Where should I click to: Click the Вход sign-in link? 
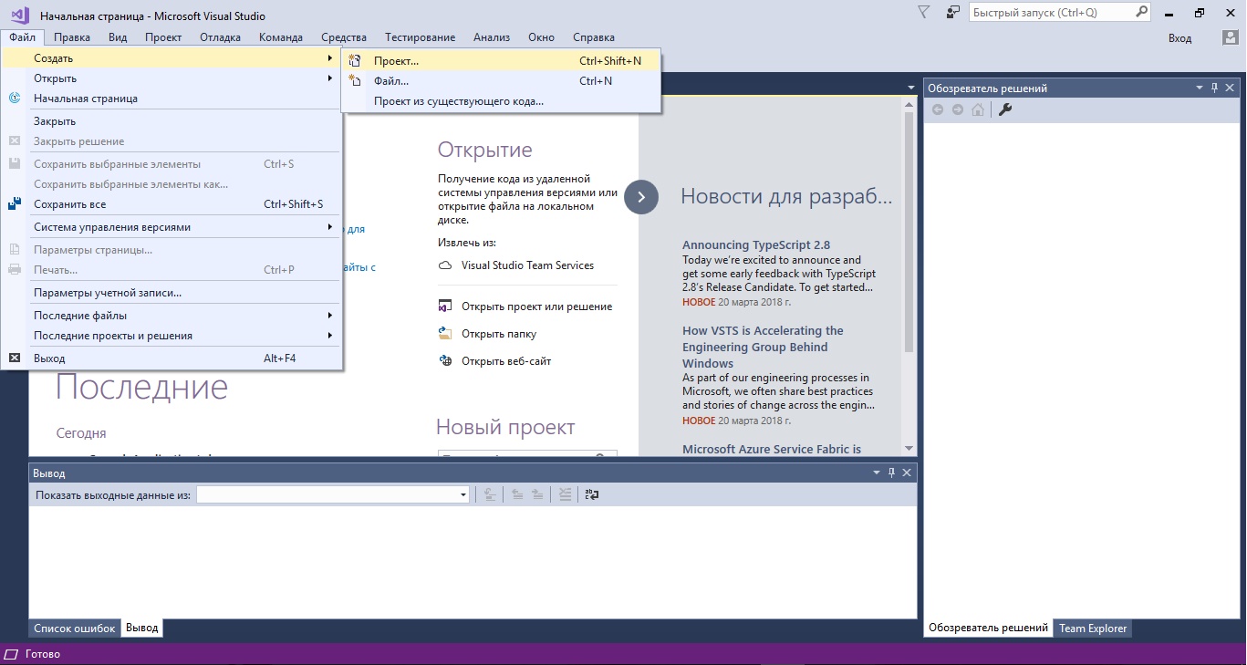1180,38
